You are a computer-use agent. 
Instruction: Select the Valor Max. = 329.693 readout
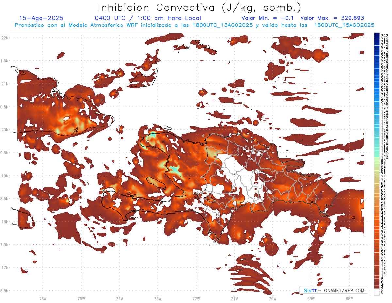pos(332,18)
